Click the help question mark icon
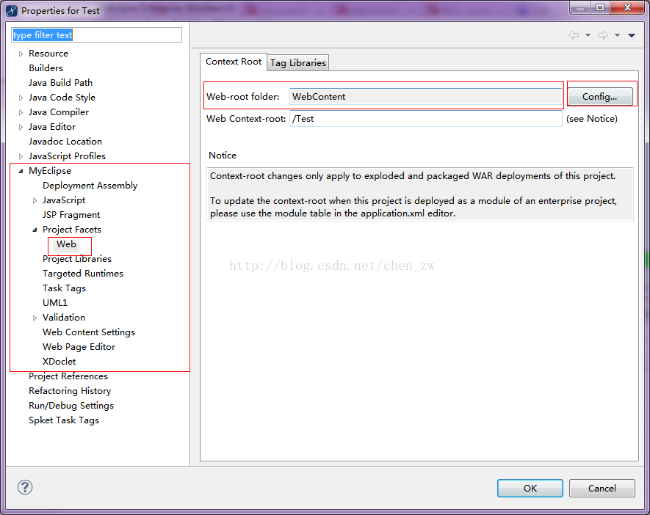 tap(25, 487)
